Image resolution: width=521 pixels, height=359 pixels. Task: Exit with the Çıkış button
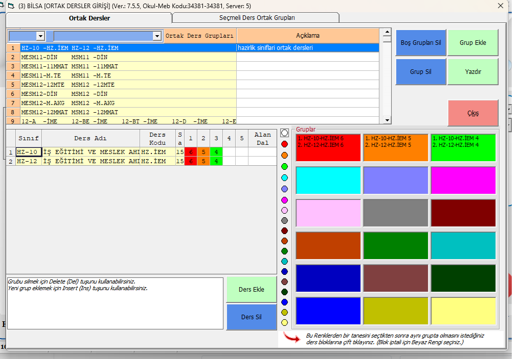472,113
